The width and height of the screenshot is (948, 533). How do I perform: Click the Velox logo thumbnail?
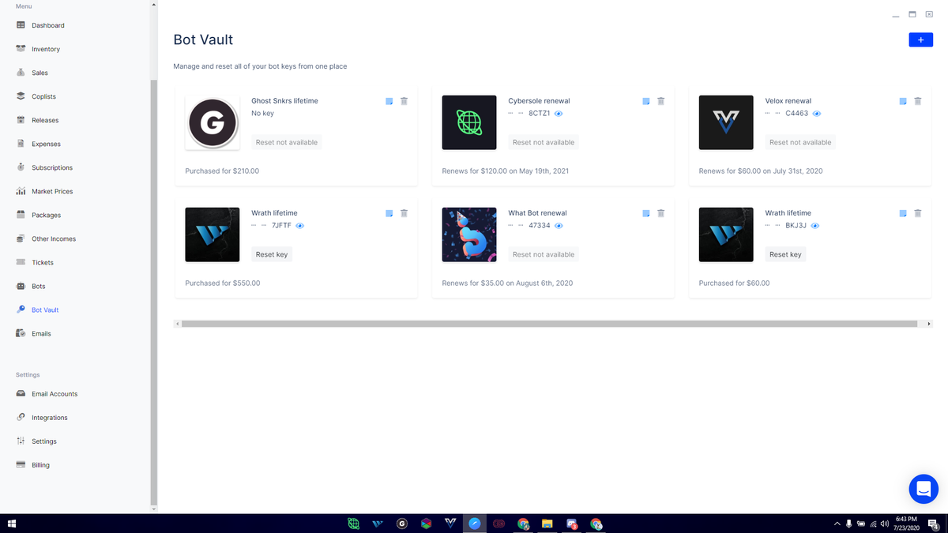coord(726,122)
